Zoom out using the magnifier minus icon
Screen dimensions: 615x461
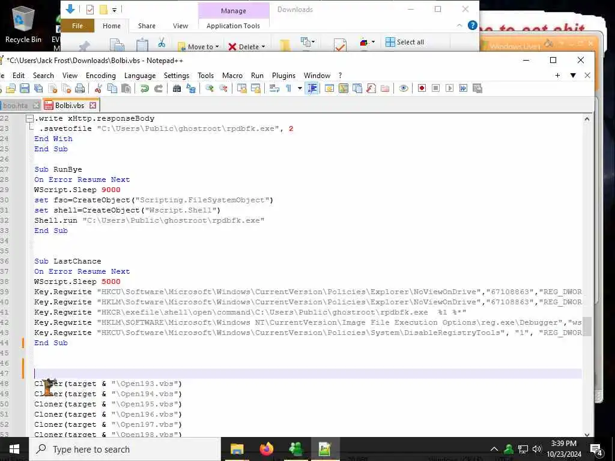pos(223,88)
